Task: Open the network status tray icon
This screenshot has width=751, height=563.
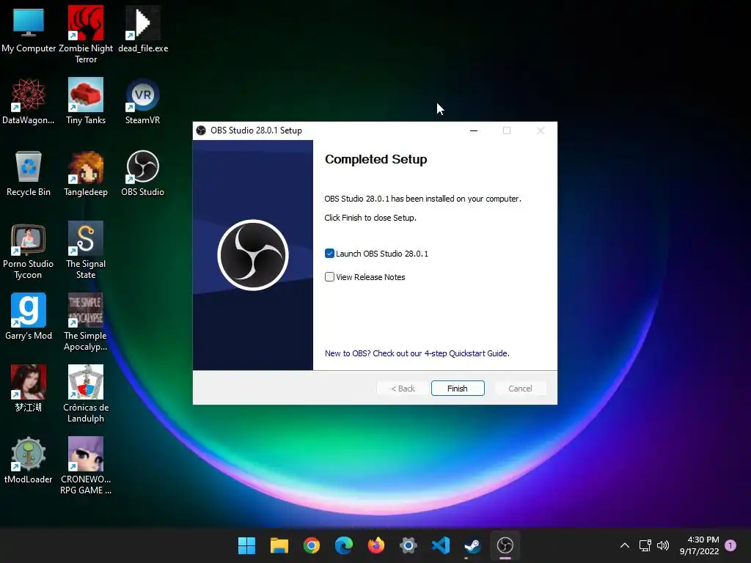Action: 645,545
